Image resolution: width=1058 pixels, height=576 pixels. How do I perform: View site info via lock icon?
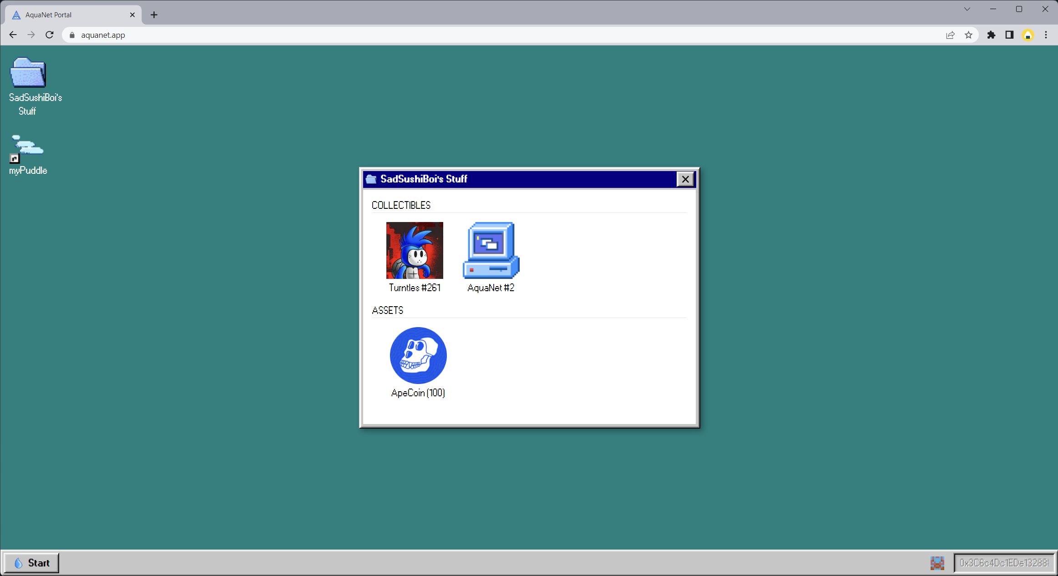(x=72, y=35)
